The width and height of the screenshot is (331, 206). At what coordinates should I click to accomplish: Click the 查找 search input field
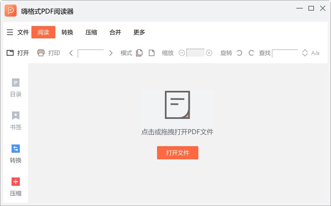pyautogui.click(x=285, y=52)
